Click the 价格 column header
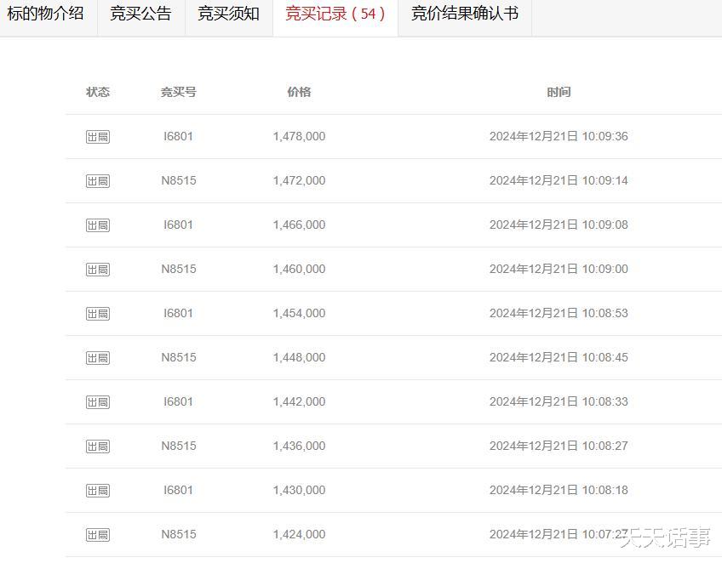 tap(300, 92)
